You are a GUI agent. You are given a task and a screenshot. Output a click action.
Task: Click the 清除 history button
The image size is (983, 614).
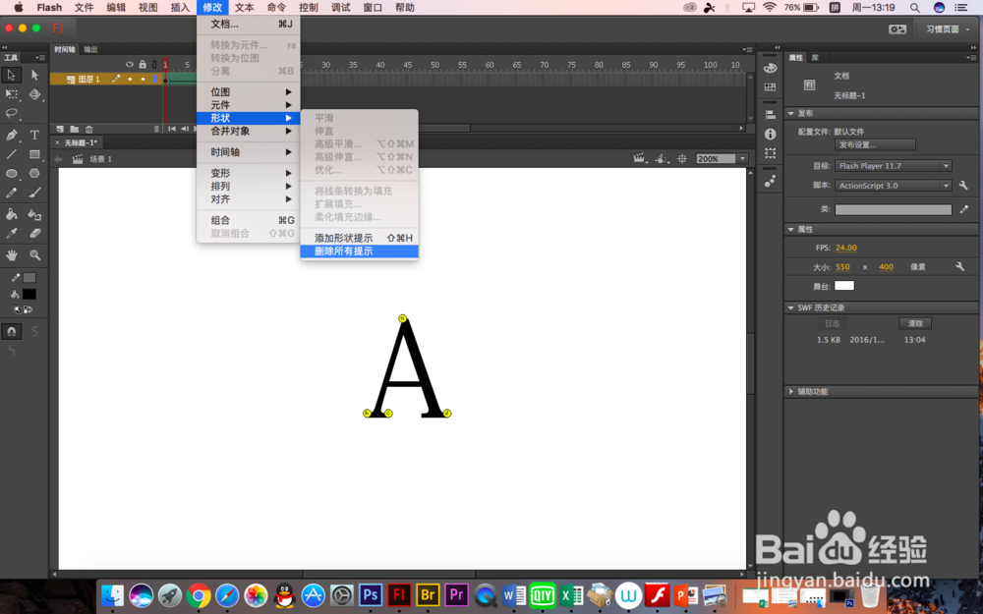point(915,323)
